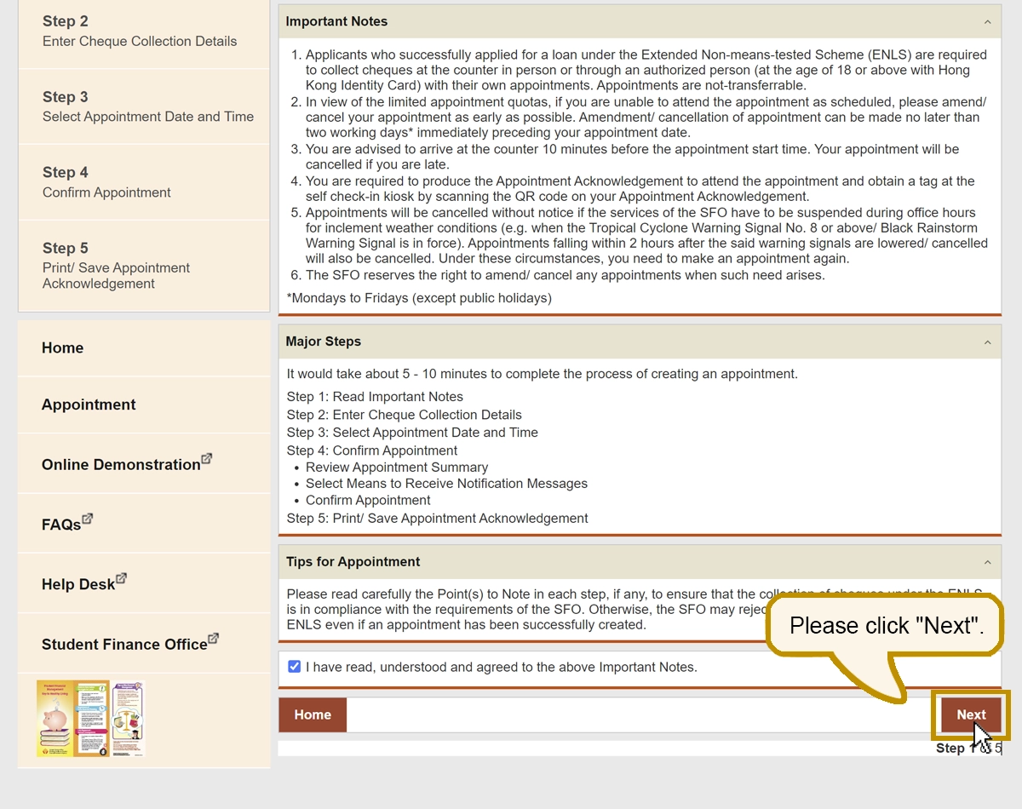
Task: Click "Select Means to Receive Notification Messages" bullet
Action: [x=446, y=484]
